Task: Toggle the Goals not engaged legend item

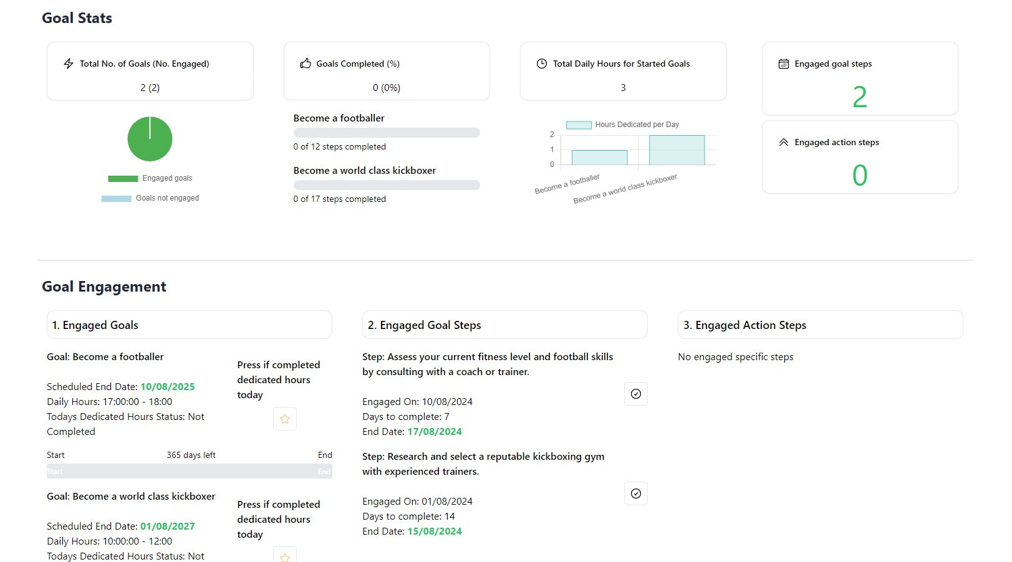Action: [x=150, y=198]
